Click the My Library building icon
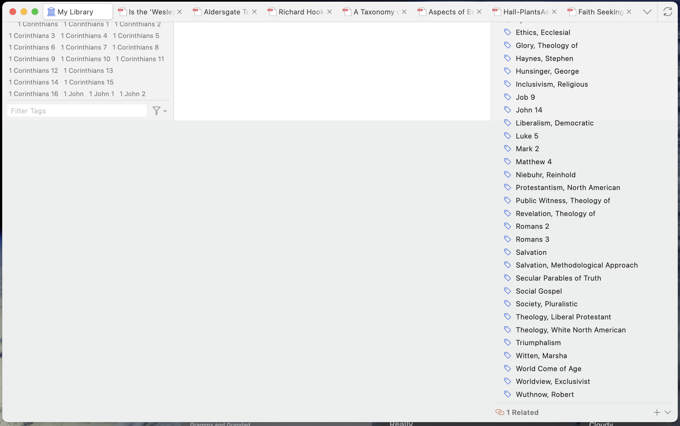680x426 pixels. [51, 12]
